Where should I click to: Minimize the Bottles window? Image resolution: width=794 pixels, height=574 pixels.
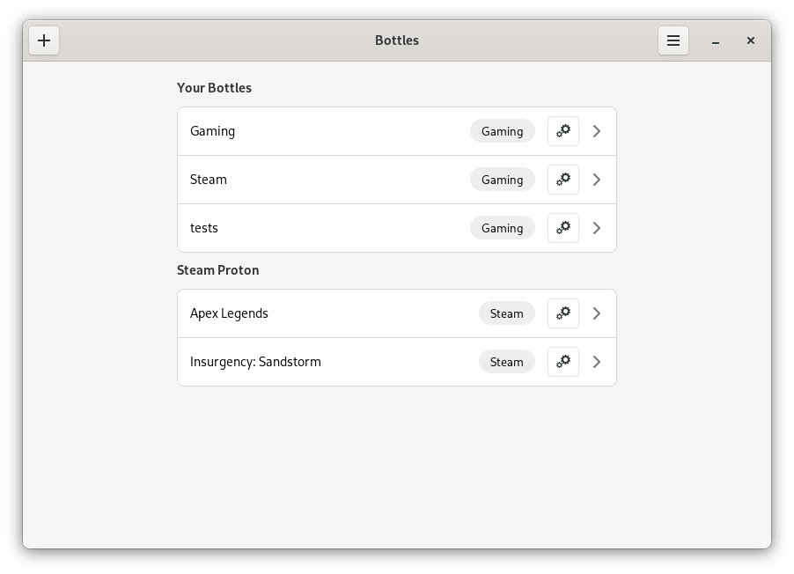(717, 40)
